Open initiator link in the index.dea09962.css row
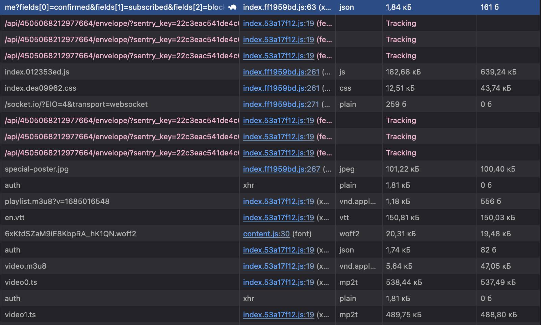Viewport: 541px width, 325px height. [x=281, y=88]
